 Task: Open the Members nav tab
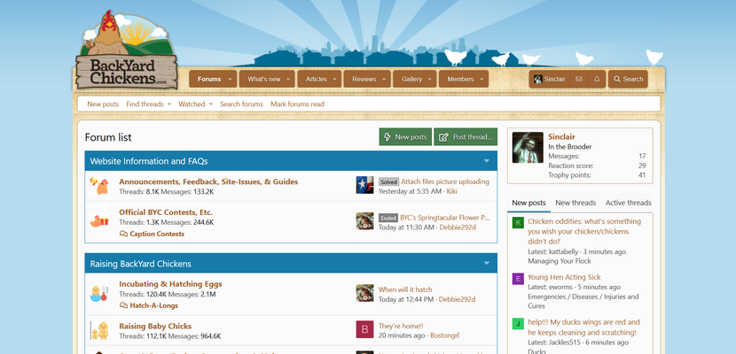460,79
